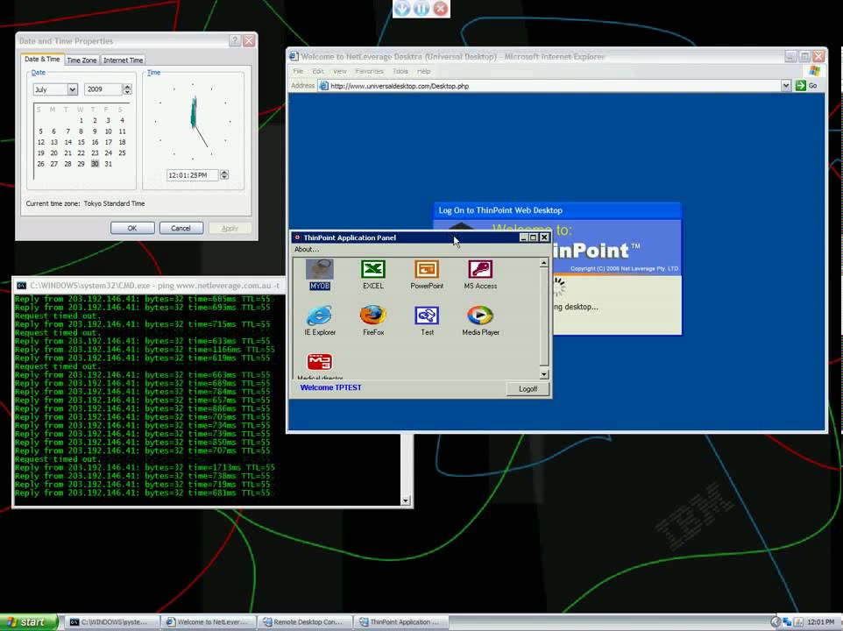Click the network tray icon in taskbar
Screen dimensions: 843x631
coord(787,622)
